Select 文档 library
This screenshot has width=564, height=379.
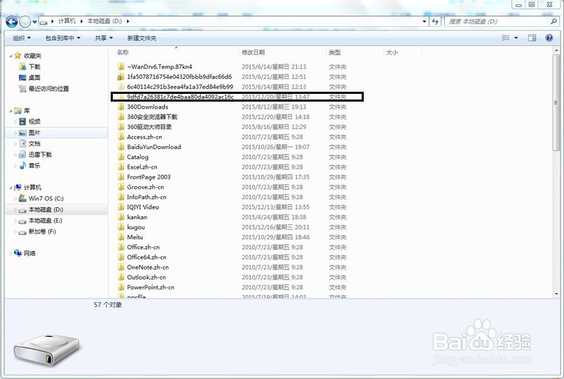coord(35,143)
